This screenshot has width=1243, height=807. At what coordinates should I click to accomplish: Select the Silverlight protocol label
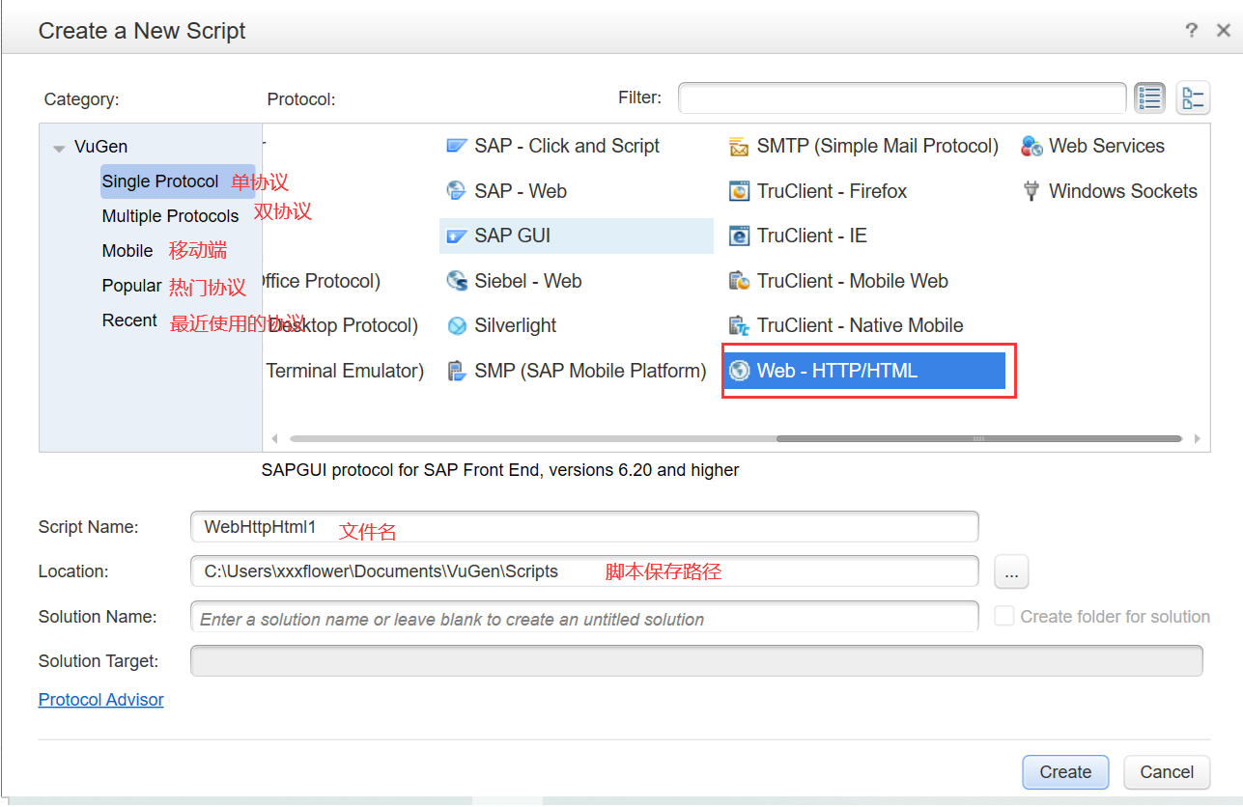(x=516, y=326)
